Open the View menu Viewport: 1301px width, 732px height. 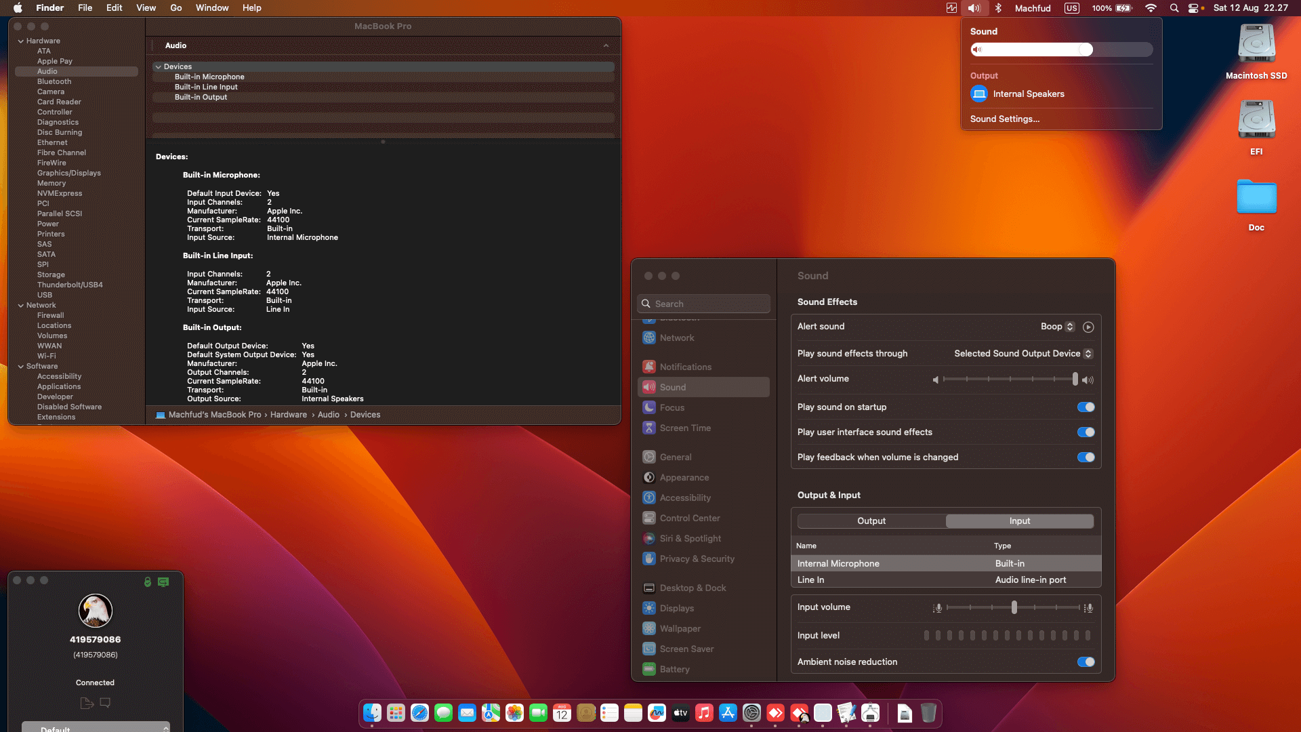click(x=146, y=8)
